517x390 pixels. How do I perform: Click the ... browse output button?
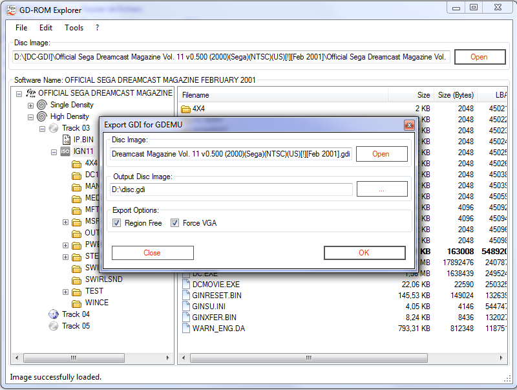coord(382,189)
